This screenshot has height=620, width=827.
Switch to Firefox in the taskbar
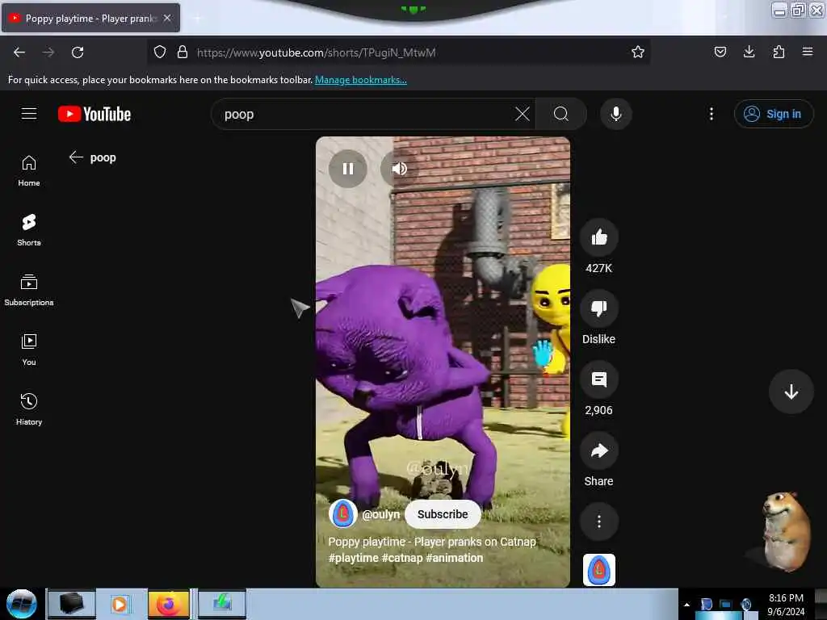(x=168, y=604)
